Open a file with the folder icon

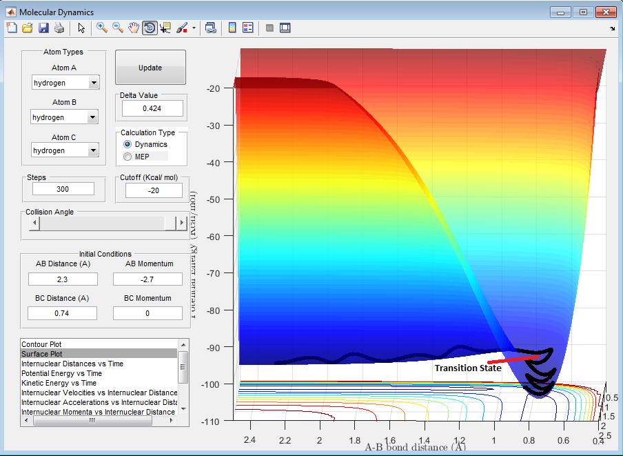[x=28, y=28]
